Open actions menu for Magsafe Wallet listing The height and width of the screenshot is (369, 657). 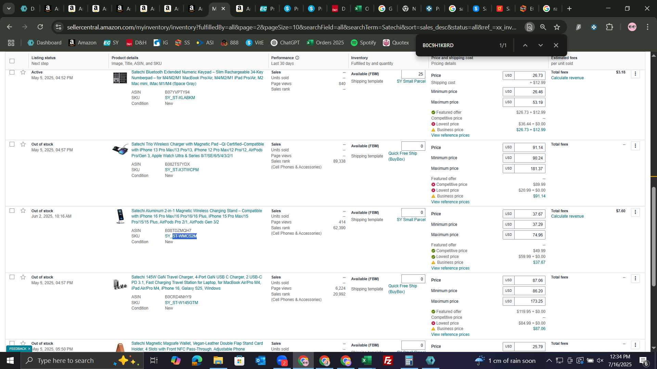(635, 345)
